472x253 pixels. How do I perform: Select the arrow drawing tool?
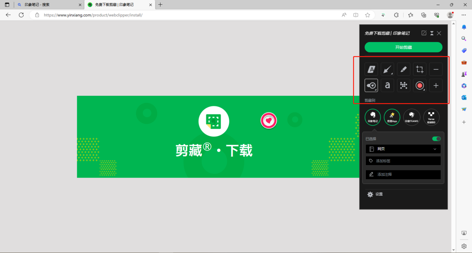[x=387, y=69]
